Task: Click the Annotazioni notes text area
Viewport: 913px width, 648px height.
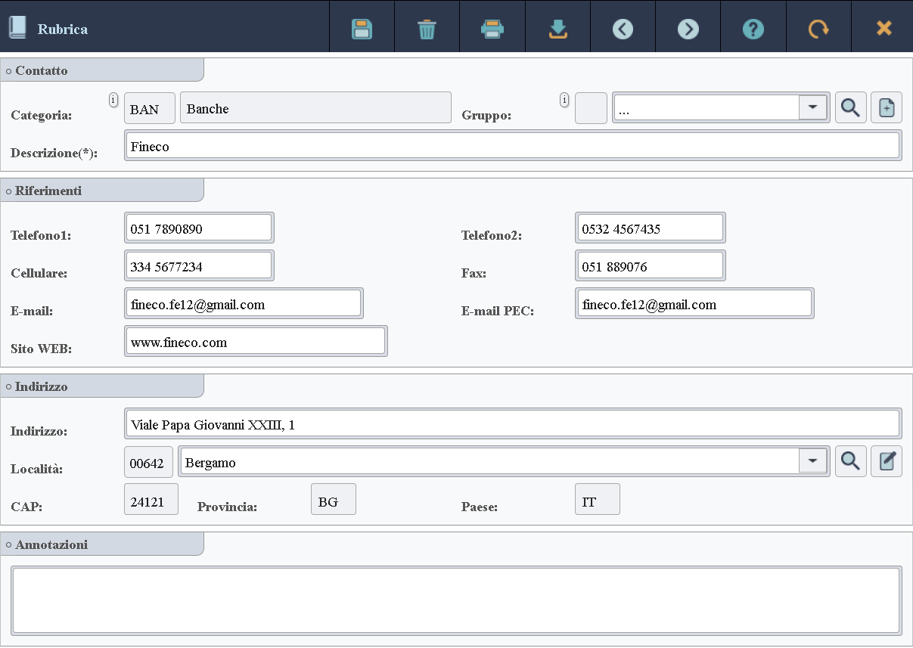Action: [x=456, y=600]
